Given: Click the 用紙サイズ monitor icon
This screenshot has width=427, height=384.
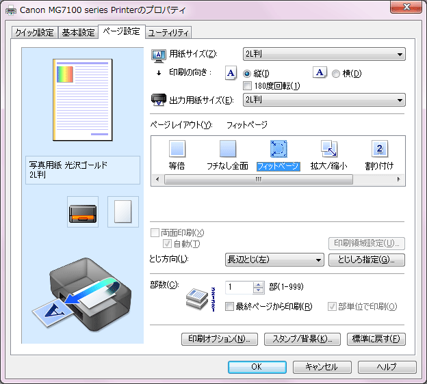Looking at the screenshot, I should tap(159, 55).
